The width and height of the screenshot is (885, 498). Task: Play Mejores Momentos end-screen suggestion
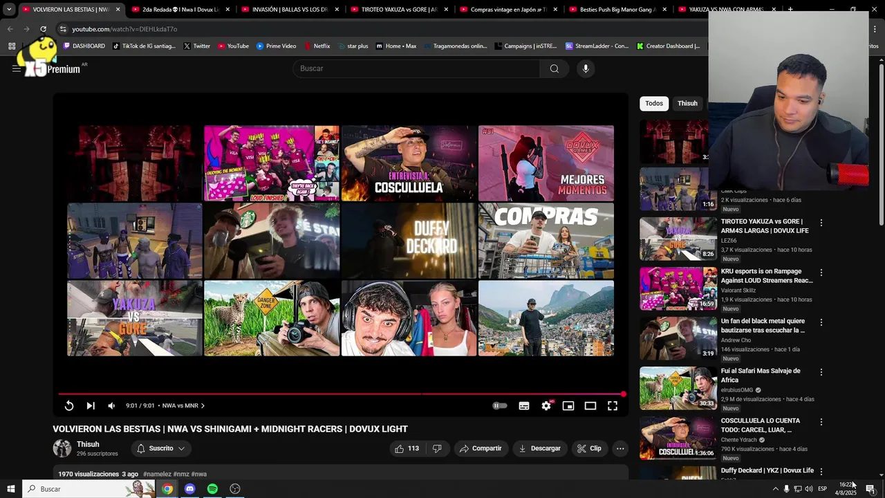(x=546, y=163)
